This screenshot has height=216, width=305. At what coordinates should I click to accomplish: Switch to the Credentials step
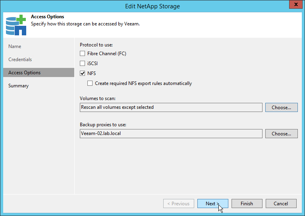coord(20,60)
